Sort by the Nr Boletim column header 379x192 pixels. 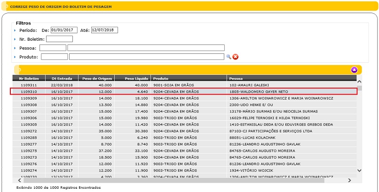pyautogui.click(x=29, y=78)
